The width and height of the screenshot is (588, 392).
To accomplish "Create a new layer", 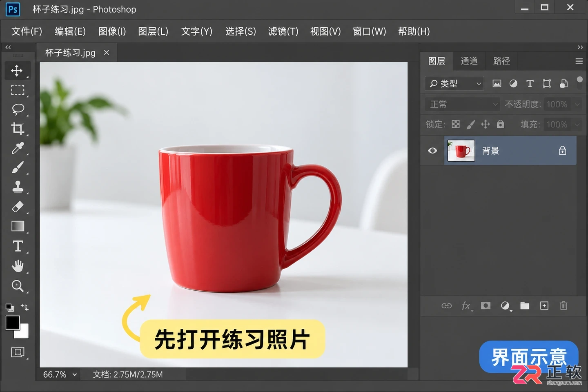I will point(544,305).
